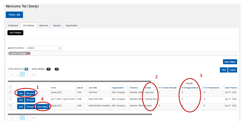Open the Opportunities tab
This screenshot has height=125, width=247.
(71, 26)
